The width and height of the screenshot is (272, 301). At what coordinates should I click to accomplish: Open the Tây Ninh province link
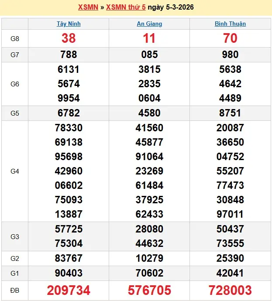[x=69, y=24]
